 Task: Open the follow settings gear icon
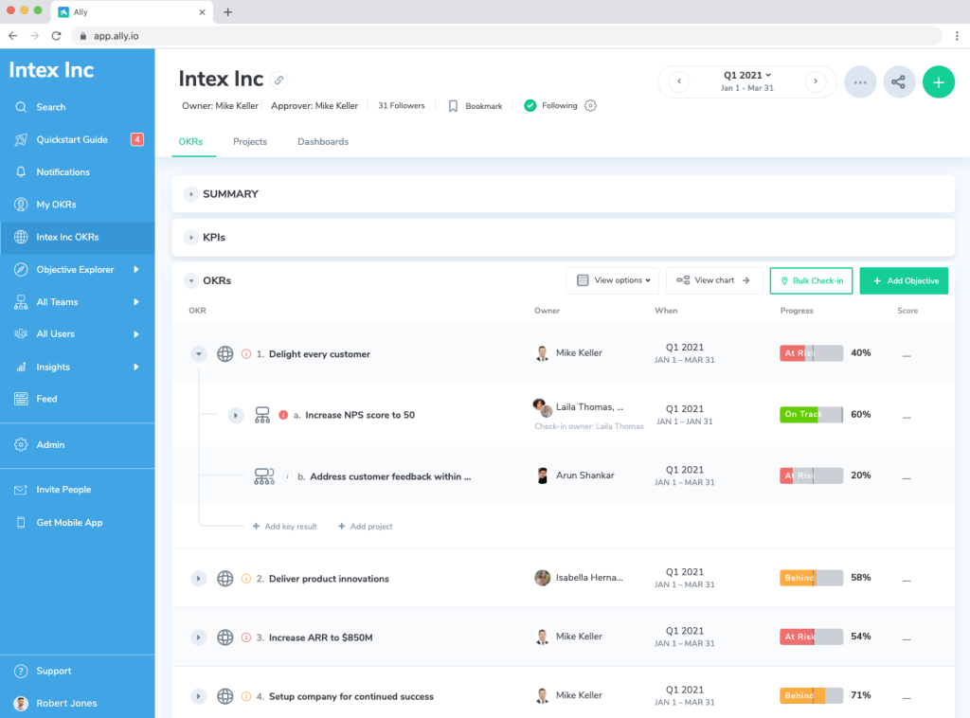tap(591, 106)
